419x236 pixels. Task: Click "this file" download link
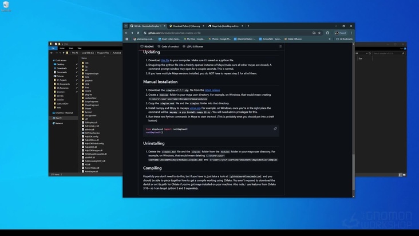[165, 60]
